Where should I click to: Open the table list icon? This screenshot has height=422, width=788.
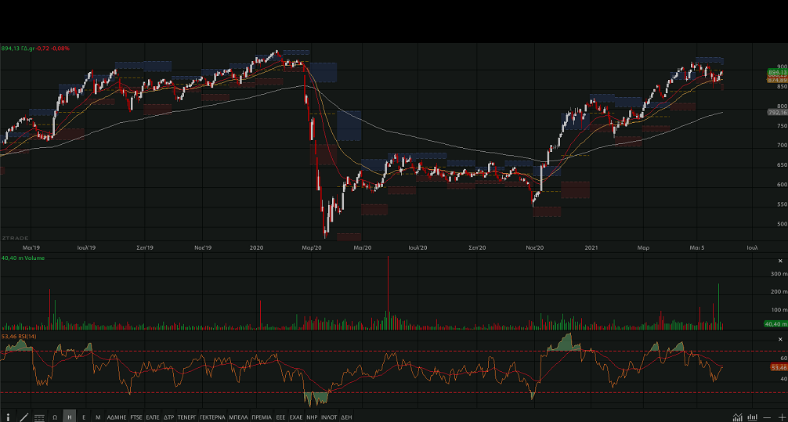[39, 417]
